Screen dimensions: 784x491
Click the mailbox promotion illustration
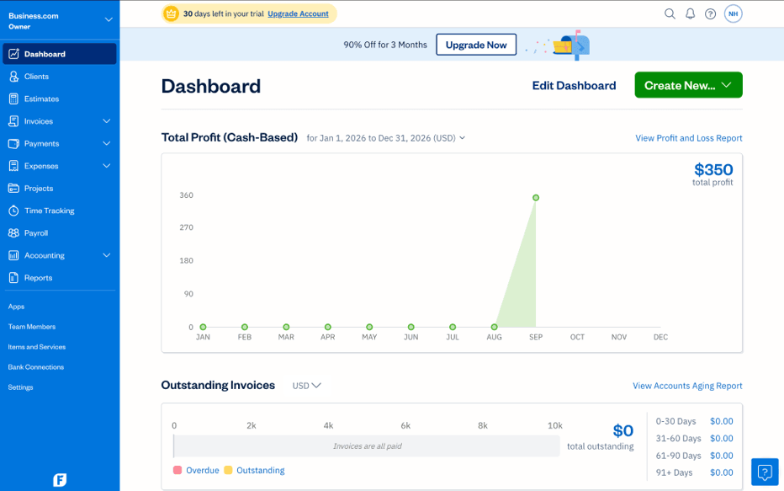click(x=571, y=45)
